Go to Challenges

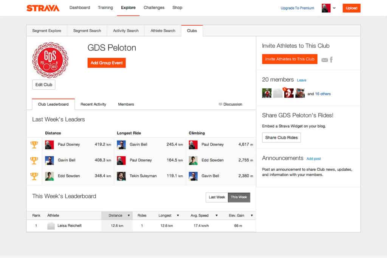pyautogui.click(x=154, y=8)
